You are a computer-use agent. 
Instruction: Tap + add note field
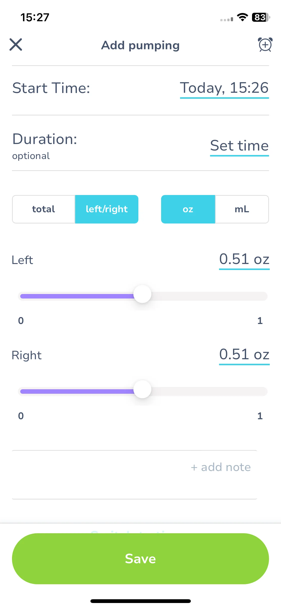135,474
